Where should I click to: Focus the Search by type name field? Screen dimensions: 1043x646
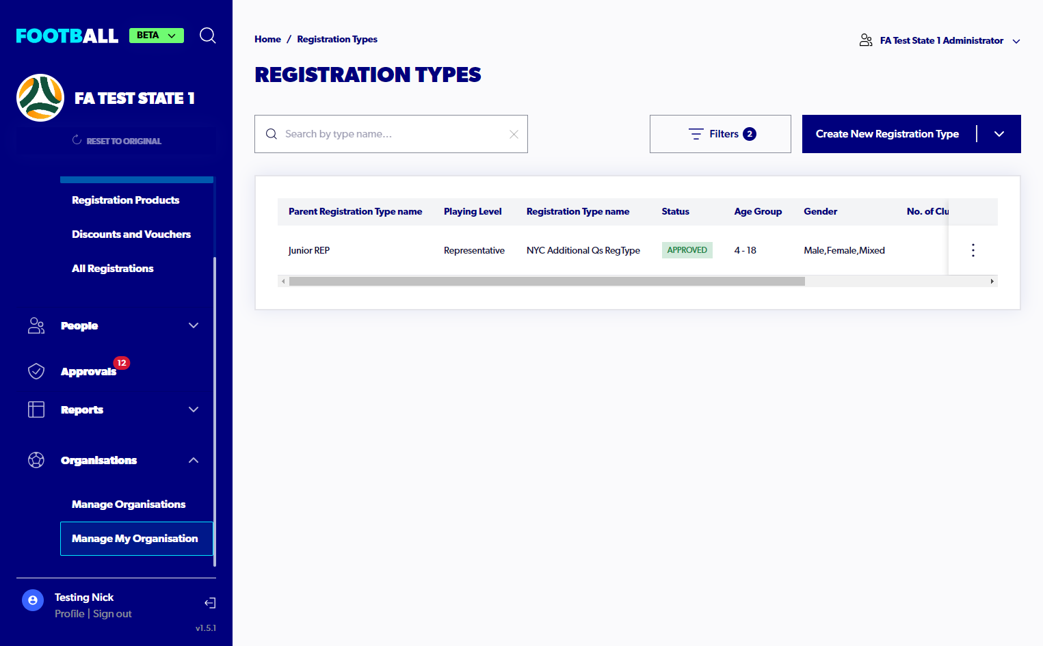click(391, 134)
